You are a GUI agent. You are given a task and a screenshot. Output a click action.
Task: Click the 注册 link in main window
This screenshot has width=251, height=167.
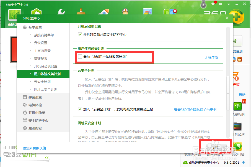click(237, 51)
